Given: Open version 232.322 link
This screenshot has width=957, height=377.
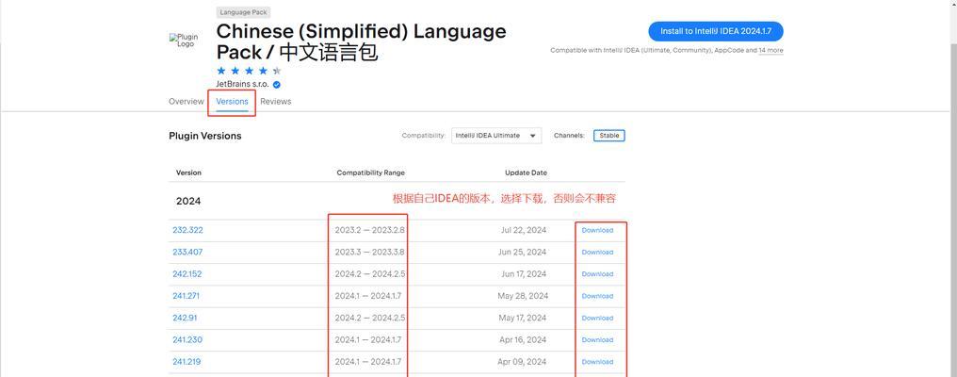Looking at the screenshot, I should coord(188,230).
